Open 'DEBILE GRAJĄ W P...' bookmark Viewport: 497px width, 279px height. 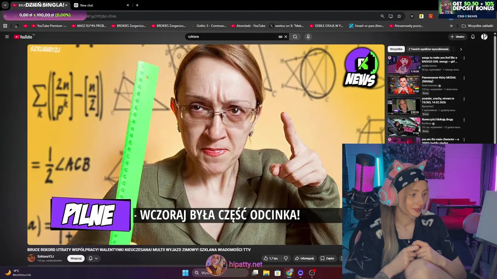click(327, 26)
